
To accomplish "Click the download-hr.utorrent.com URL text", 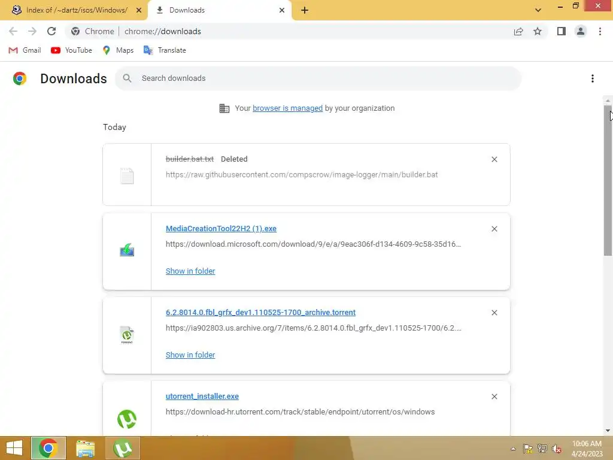I will click(x=300, y=412).
